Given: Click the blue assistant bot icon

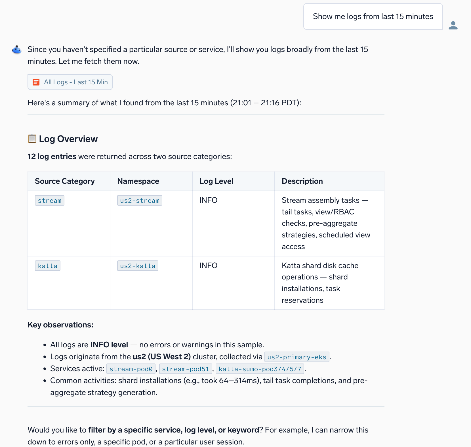Looking at the screenshot, I should pos(17,50).
